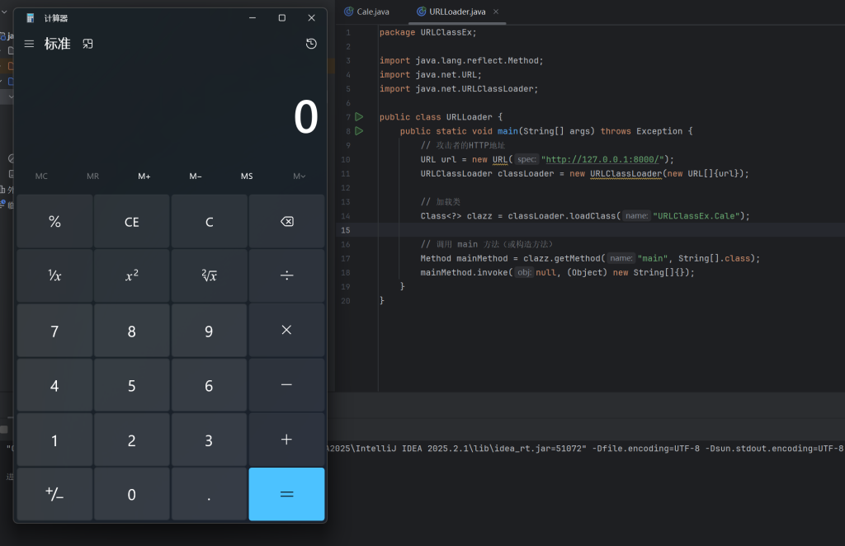Image resolution: width=845 pixels, height=546 pixels.
Task: Click the CE clear entry button
Action: (132, 222)
